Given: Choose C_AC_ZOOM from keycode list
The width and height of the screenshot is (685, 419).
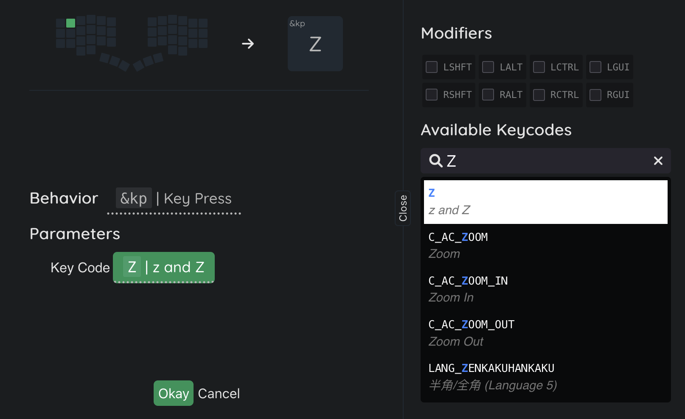Looking at the screenshot, I should coord(545,246).
